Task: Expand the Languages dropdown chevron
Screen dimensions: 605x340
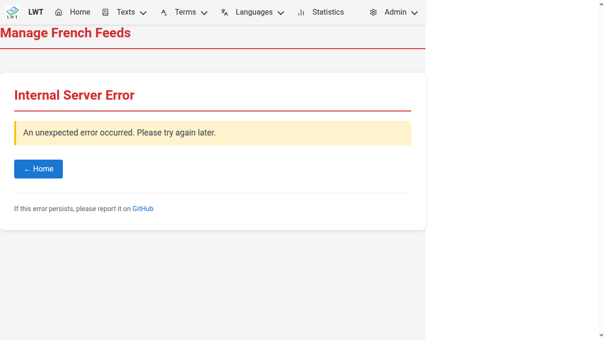Action: point(281,13)
